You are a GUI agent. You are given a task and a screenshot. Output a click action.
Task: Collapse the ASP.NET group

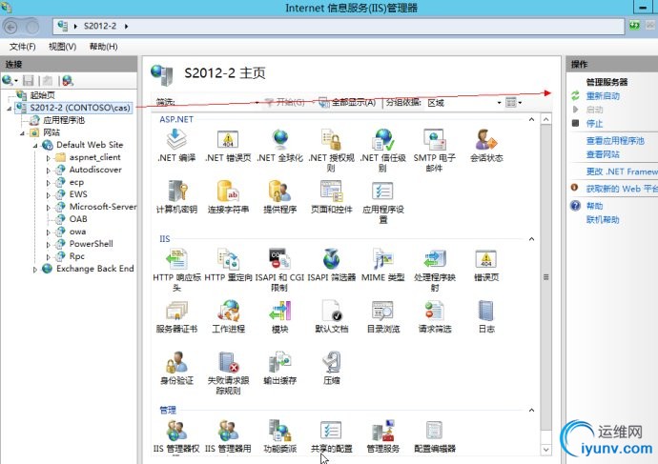[531, 119]
